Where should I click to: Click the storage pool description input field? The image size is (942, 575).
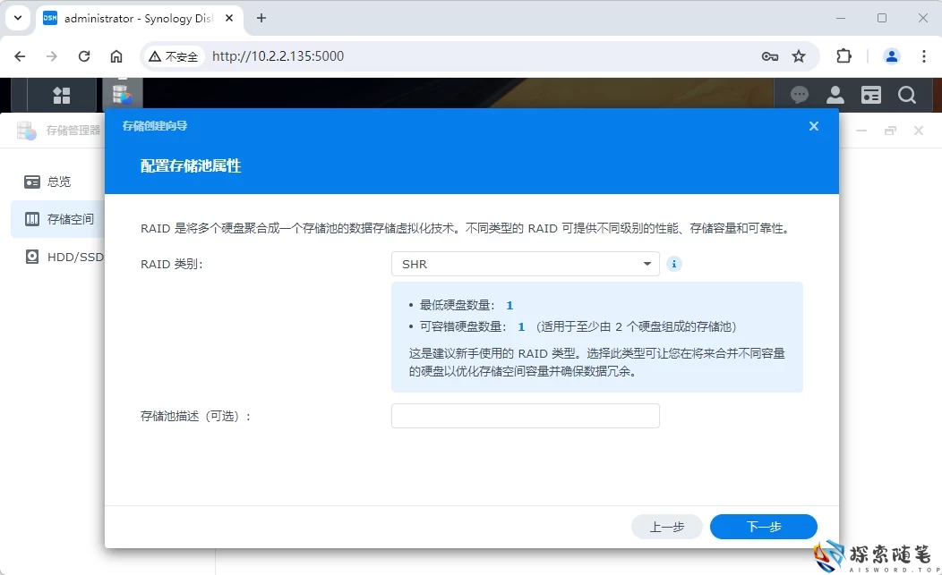coord(525,415)
